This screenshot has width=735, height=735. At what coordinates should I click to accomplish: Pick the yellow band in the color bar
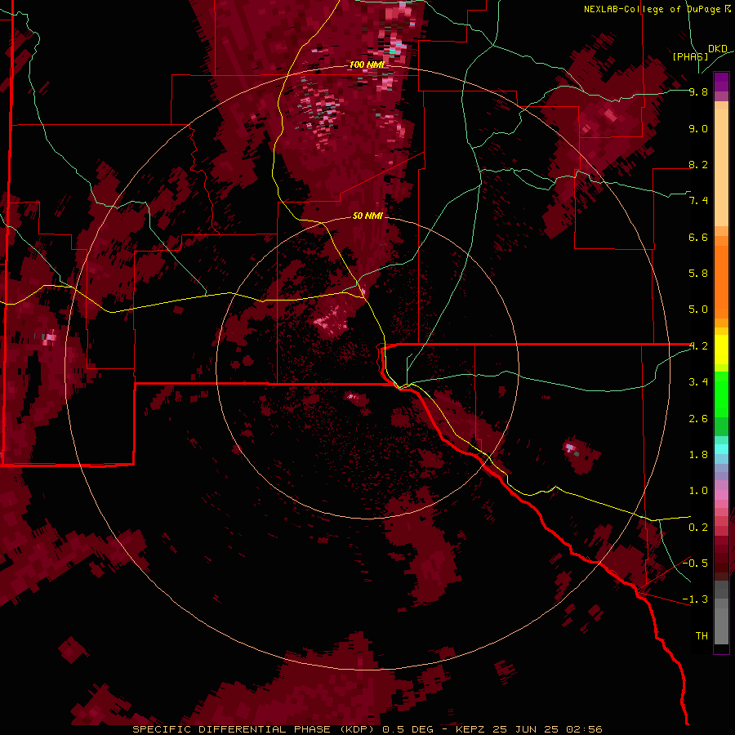pos(721,350)
